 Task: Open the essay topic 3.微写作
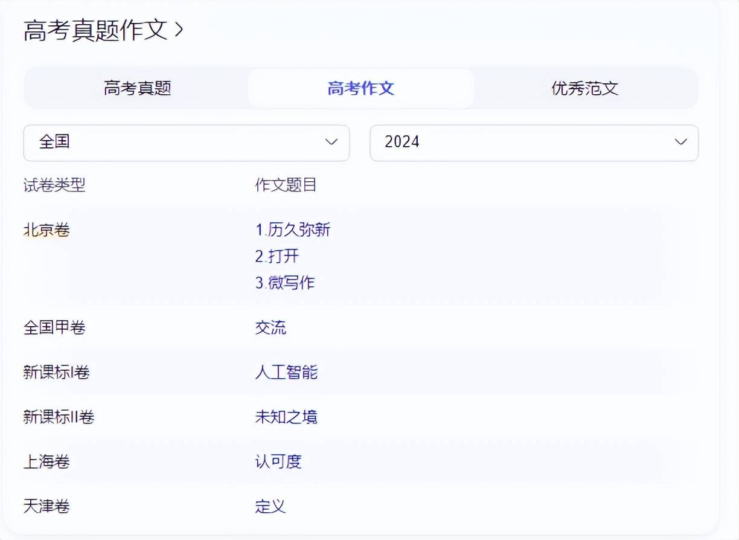[285, 283]
